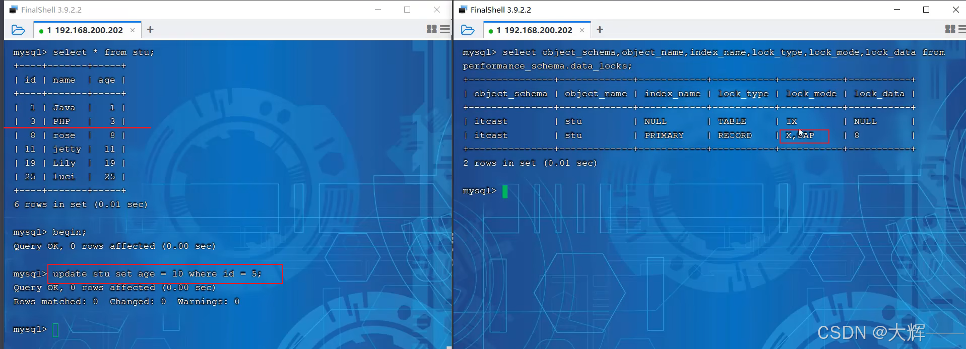This screenshot has height=349, width=966.
Task: Maximize the left FinalShell window
Action: coord(407,10)
